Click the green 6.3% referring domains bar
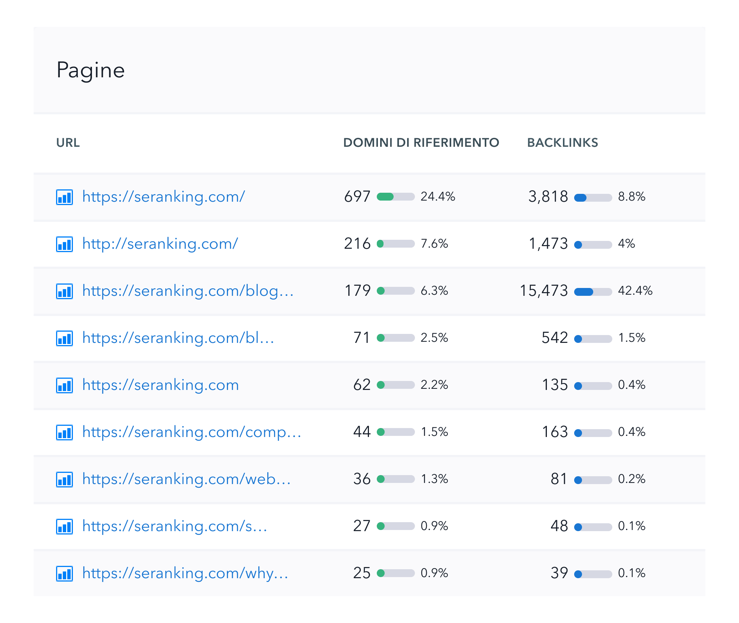739x623 pixels. 395,291
